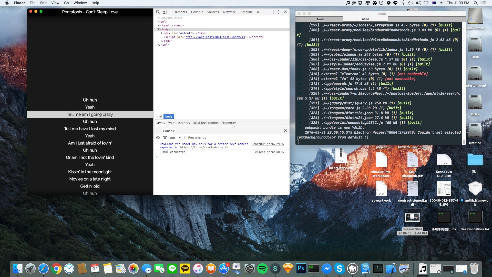Image resolution: width=492 pixels, height=277 pixels.
Task: Show more DevTools tabs chevron
Action: [x=258, y=12]
